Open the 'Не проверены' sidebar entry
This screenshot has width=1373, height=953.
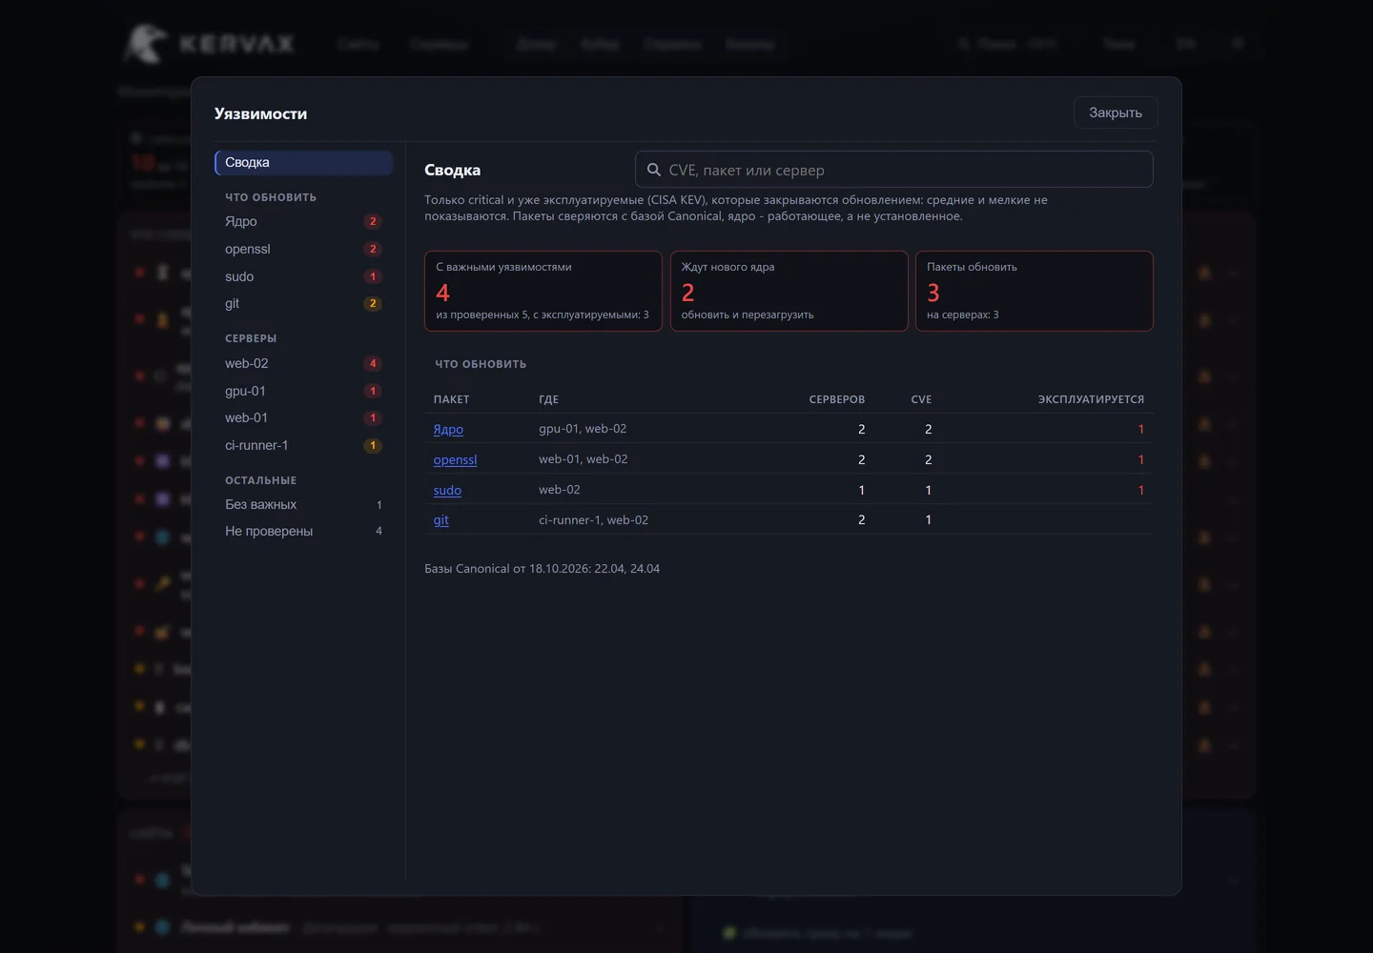point(304,531)
